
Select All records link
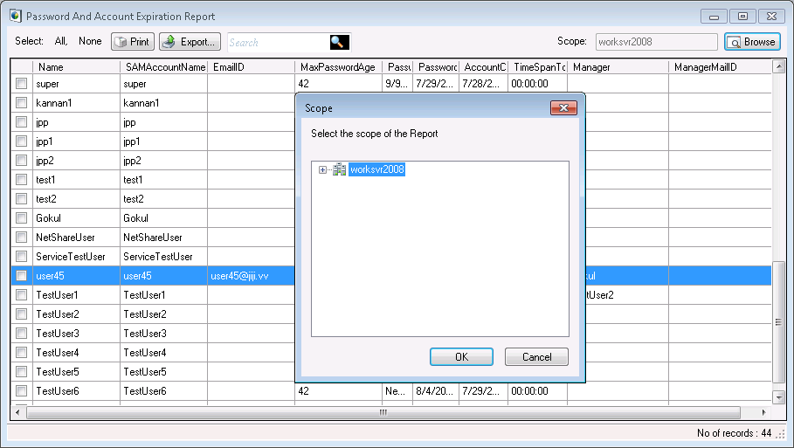61,42
